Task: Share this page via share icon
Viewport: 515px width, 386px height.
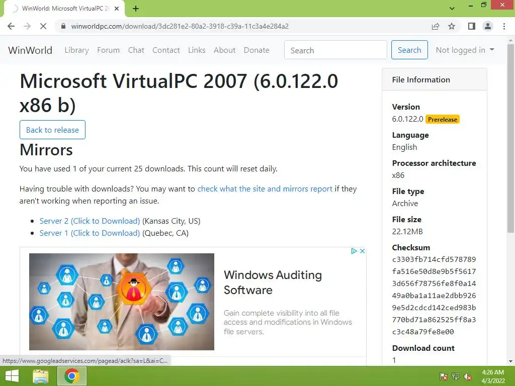Action: [436, 26]
